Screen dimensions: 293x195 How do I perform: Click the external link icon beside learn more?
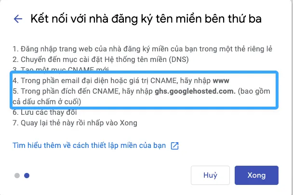tap(174, 146)
